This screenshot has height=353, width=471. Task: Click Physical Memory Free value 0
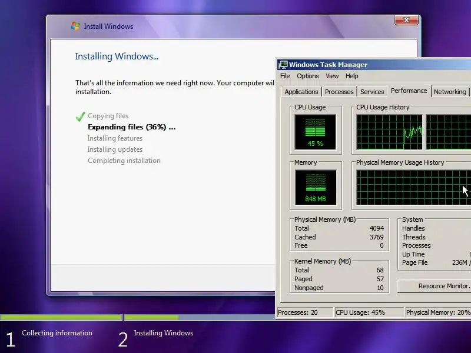pos(382,245)
